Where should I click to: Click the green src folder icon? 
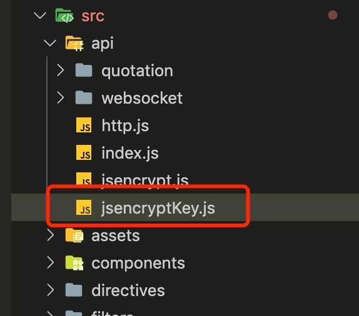tap(64, 16)
